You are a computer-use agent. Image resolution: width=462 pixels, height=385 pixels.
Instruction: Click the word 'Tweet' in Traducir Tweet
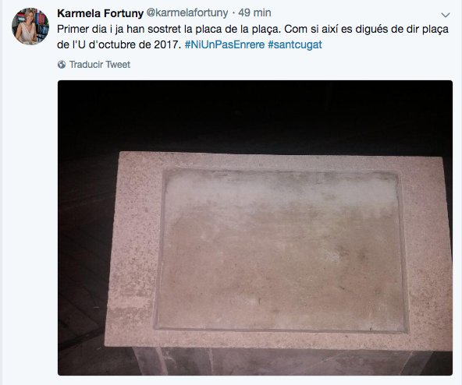coord(118,65)
